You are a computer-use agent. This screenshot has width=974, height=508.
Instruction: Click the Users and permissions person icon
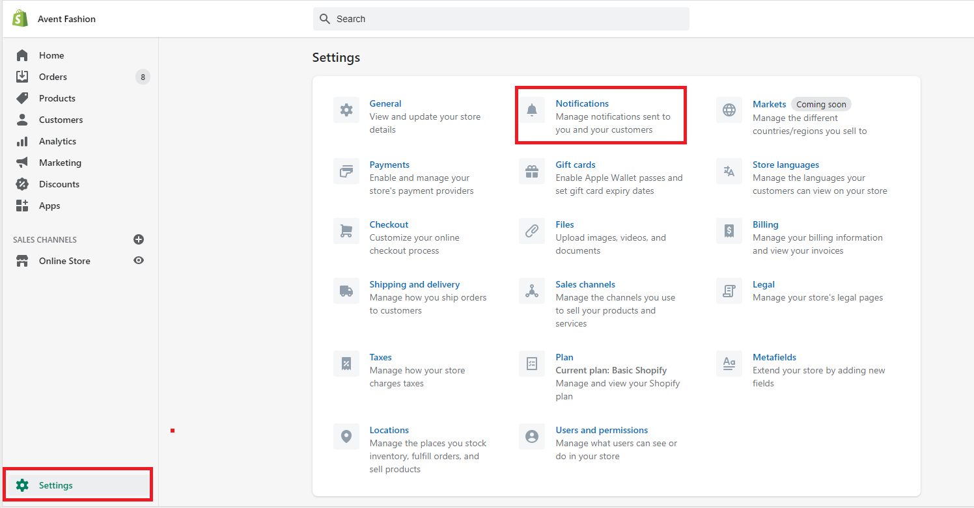532,436
